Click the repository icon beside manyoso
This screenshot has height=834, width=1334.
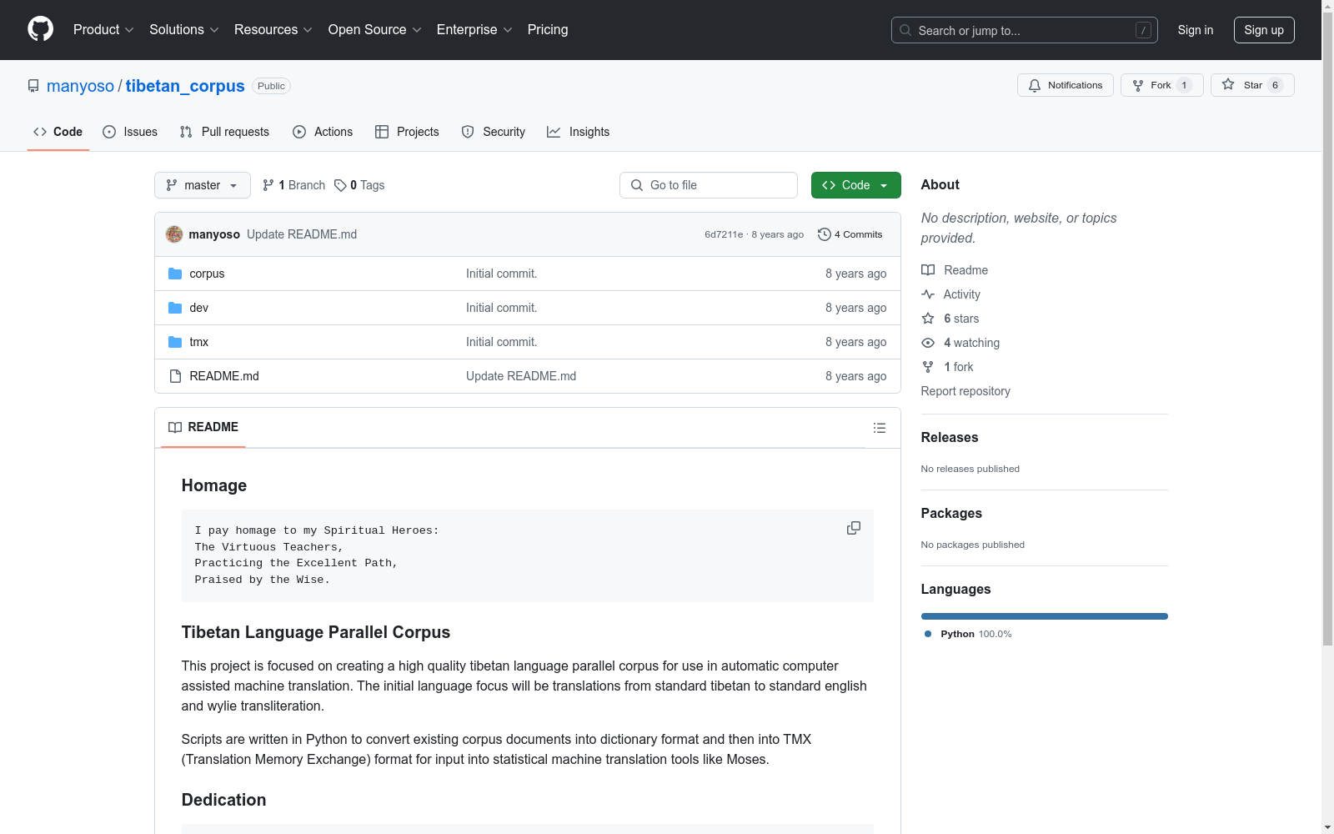(33, 86)
